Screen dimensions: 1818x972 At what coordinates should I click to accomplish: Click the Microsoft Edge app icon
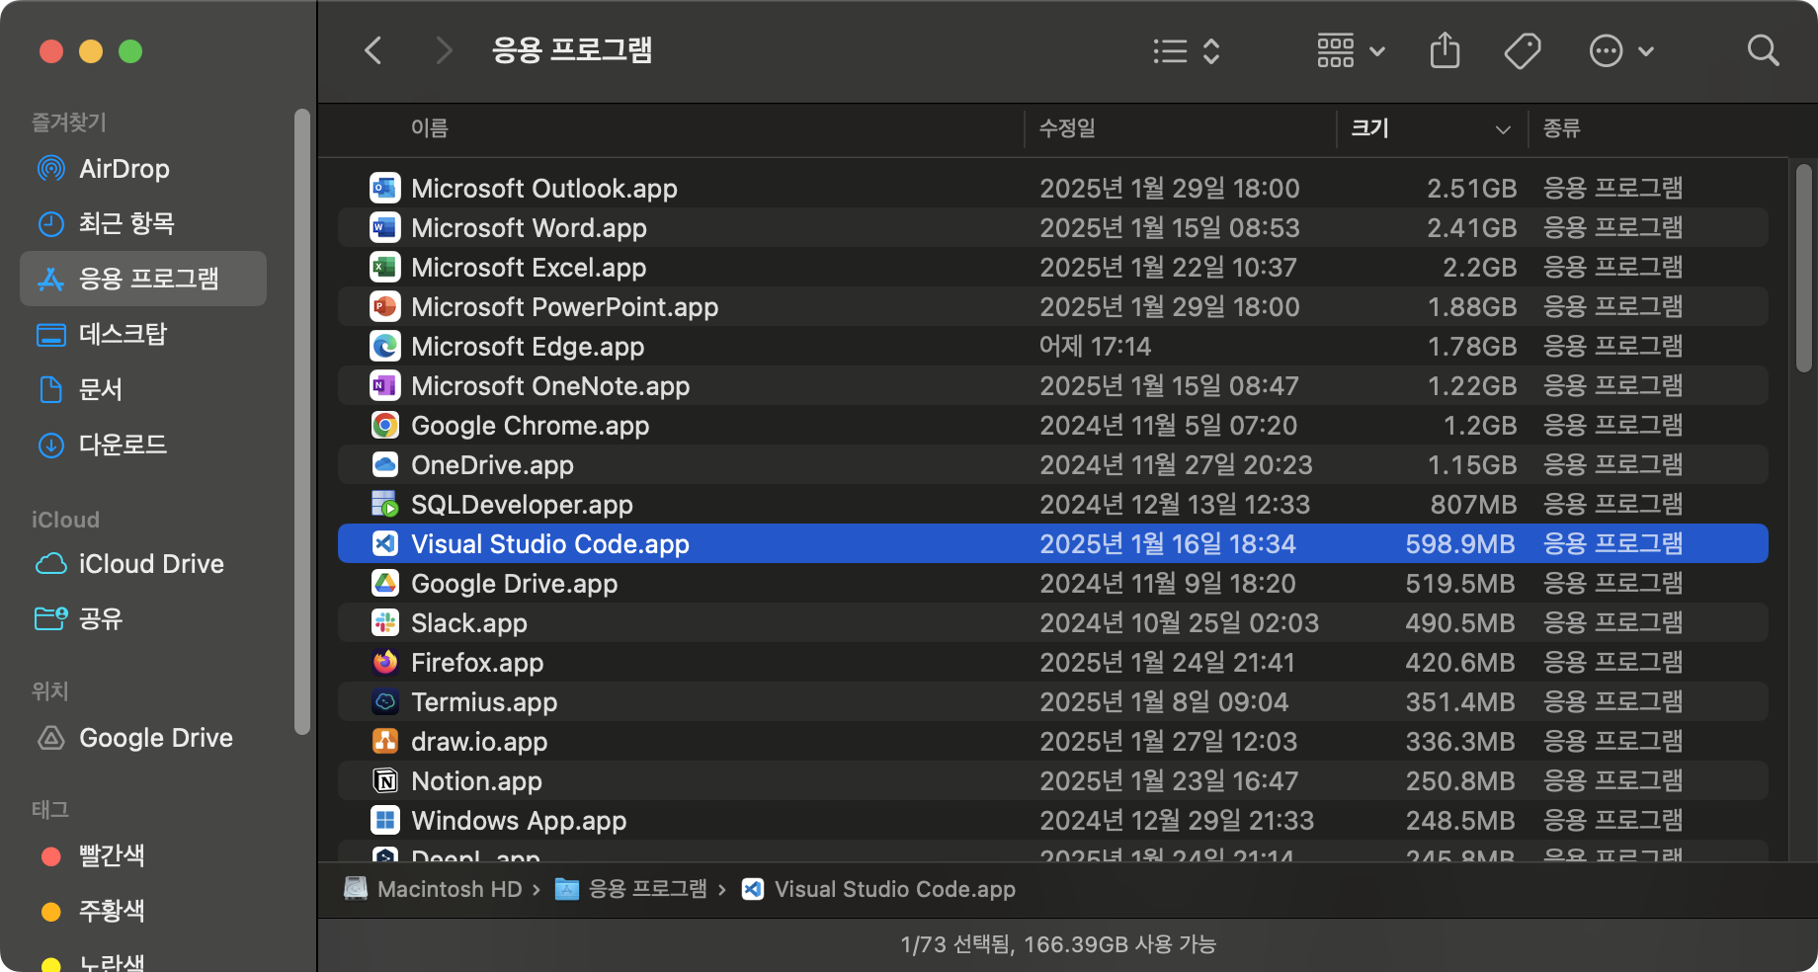(x=385, y=346)
